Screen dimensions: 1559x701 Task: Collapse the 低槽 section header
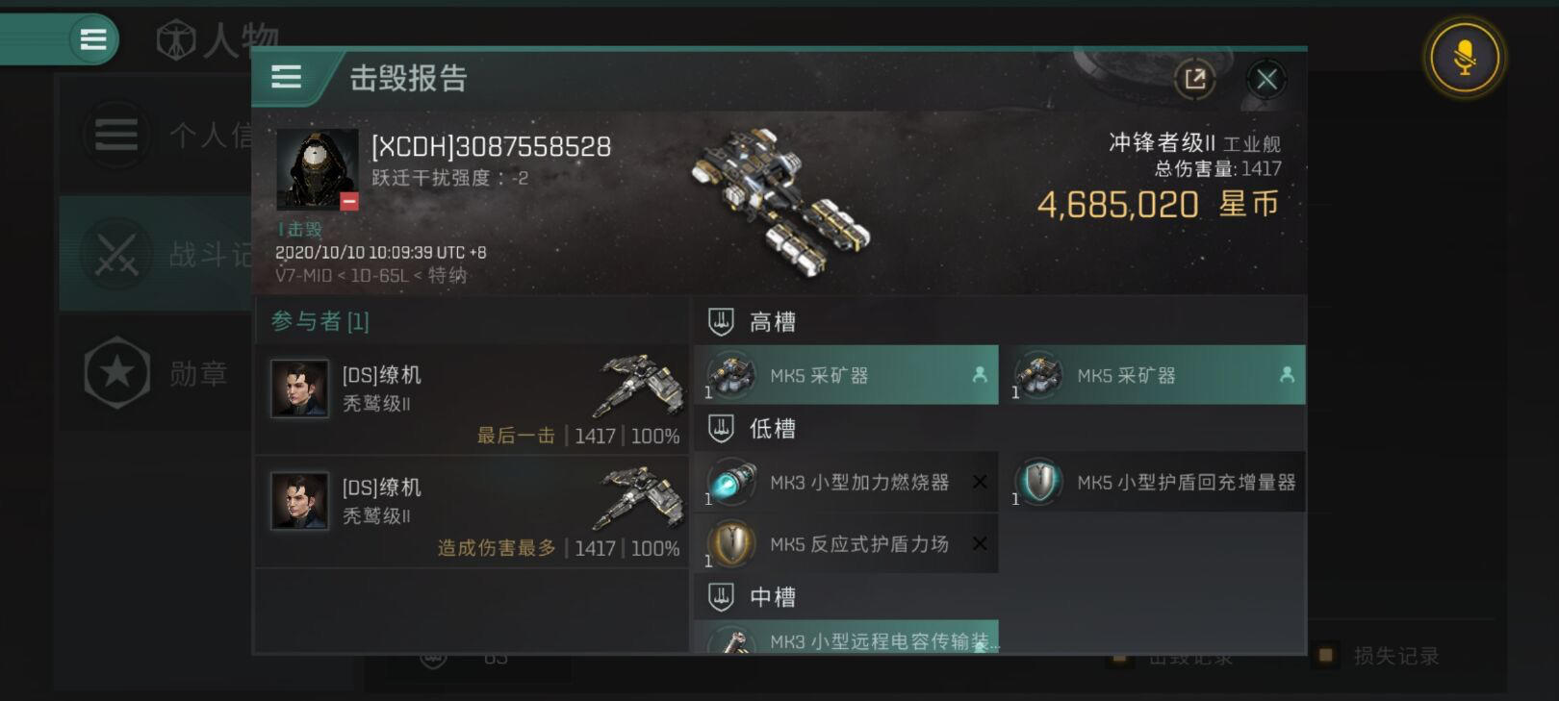(1000, 428)
